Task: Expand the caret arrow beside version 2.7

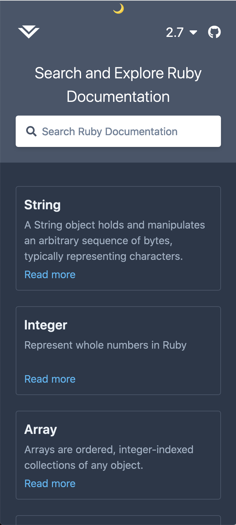Action: click(194, 32)
